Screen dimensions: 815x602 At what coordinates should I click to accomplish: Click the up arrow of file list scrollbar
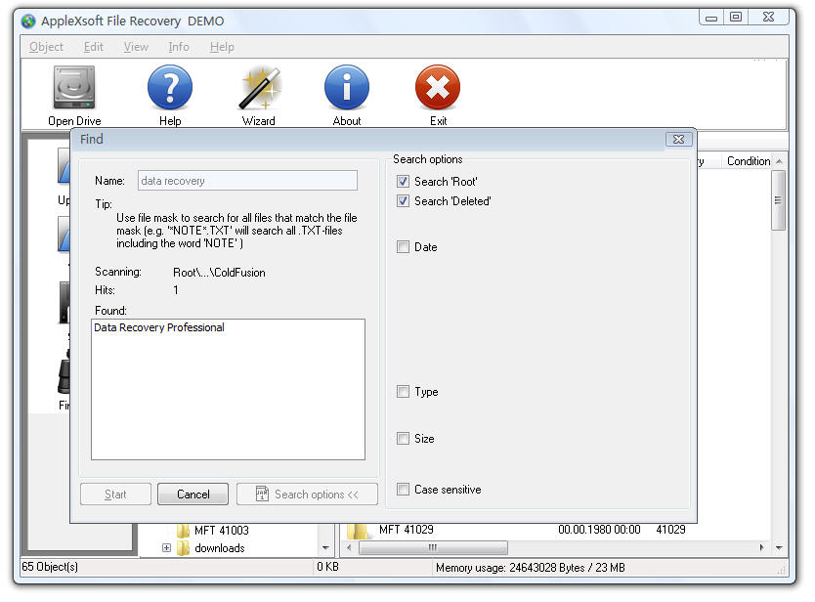779,161
